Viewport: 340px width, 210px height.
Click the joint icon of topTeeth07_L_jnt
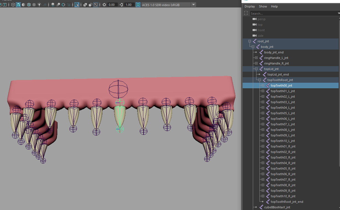click(268, 124)
